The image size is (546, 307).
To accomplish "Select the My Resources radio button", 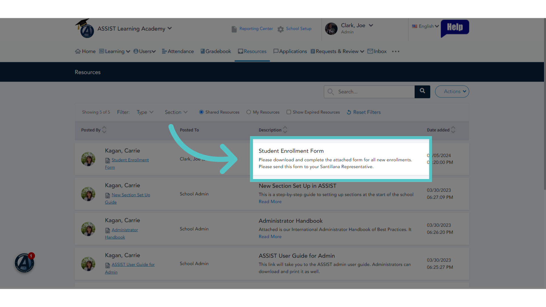I will 249,112.
